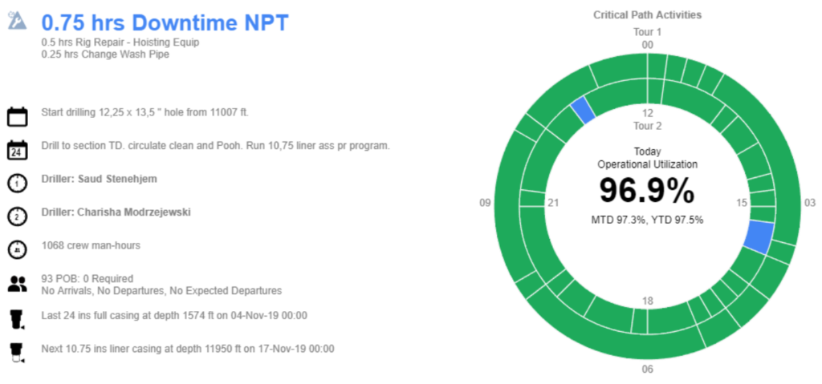
Task: Click the 'Tour 1' label
Action: coord(648,32)
